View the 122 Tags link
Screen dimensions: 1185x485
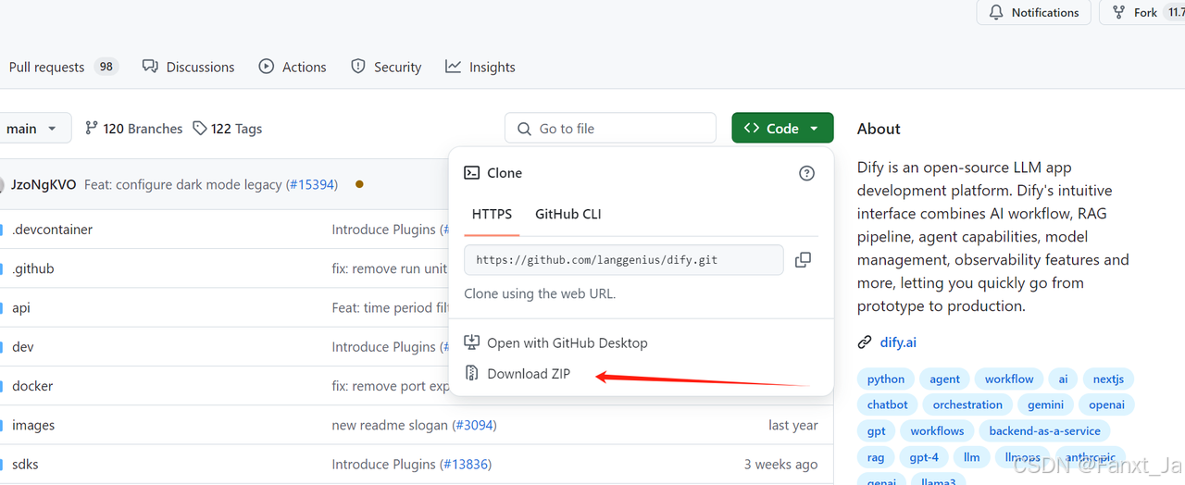pyautogui.click(x=228, y=129)
